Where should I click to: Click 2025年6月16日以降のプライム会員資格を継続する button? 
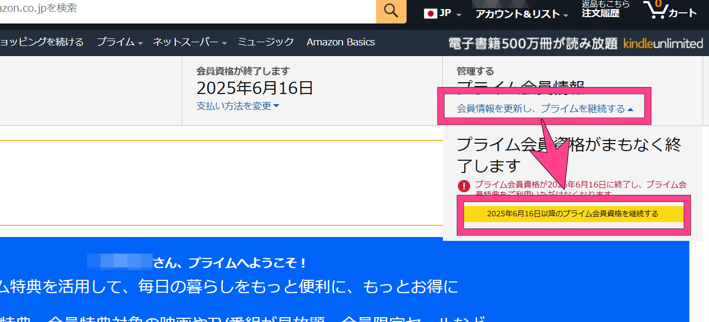tap(573, 214)
